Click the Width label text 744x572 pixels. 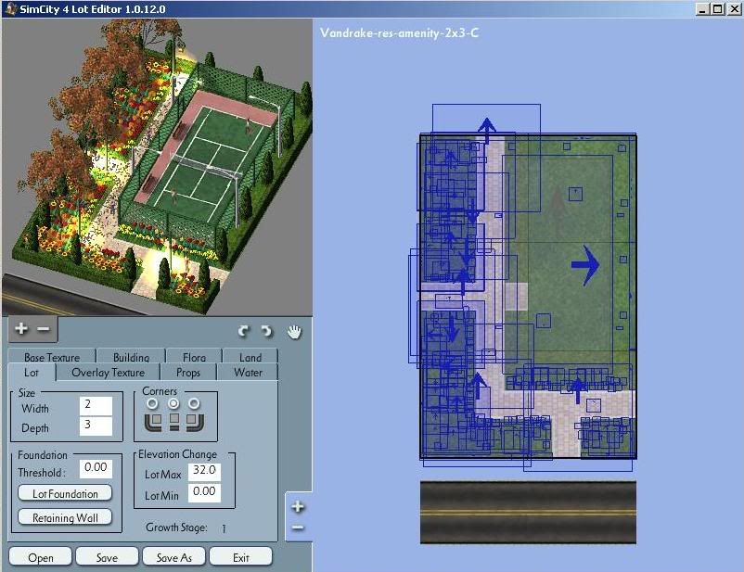pyautogui.click(x=35, y=408)
